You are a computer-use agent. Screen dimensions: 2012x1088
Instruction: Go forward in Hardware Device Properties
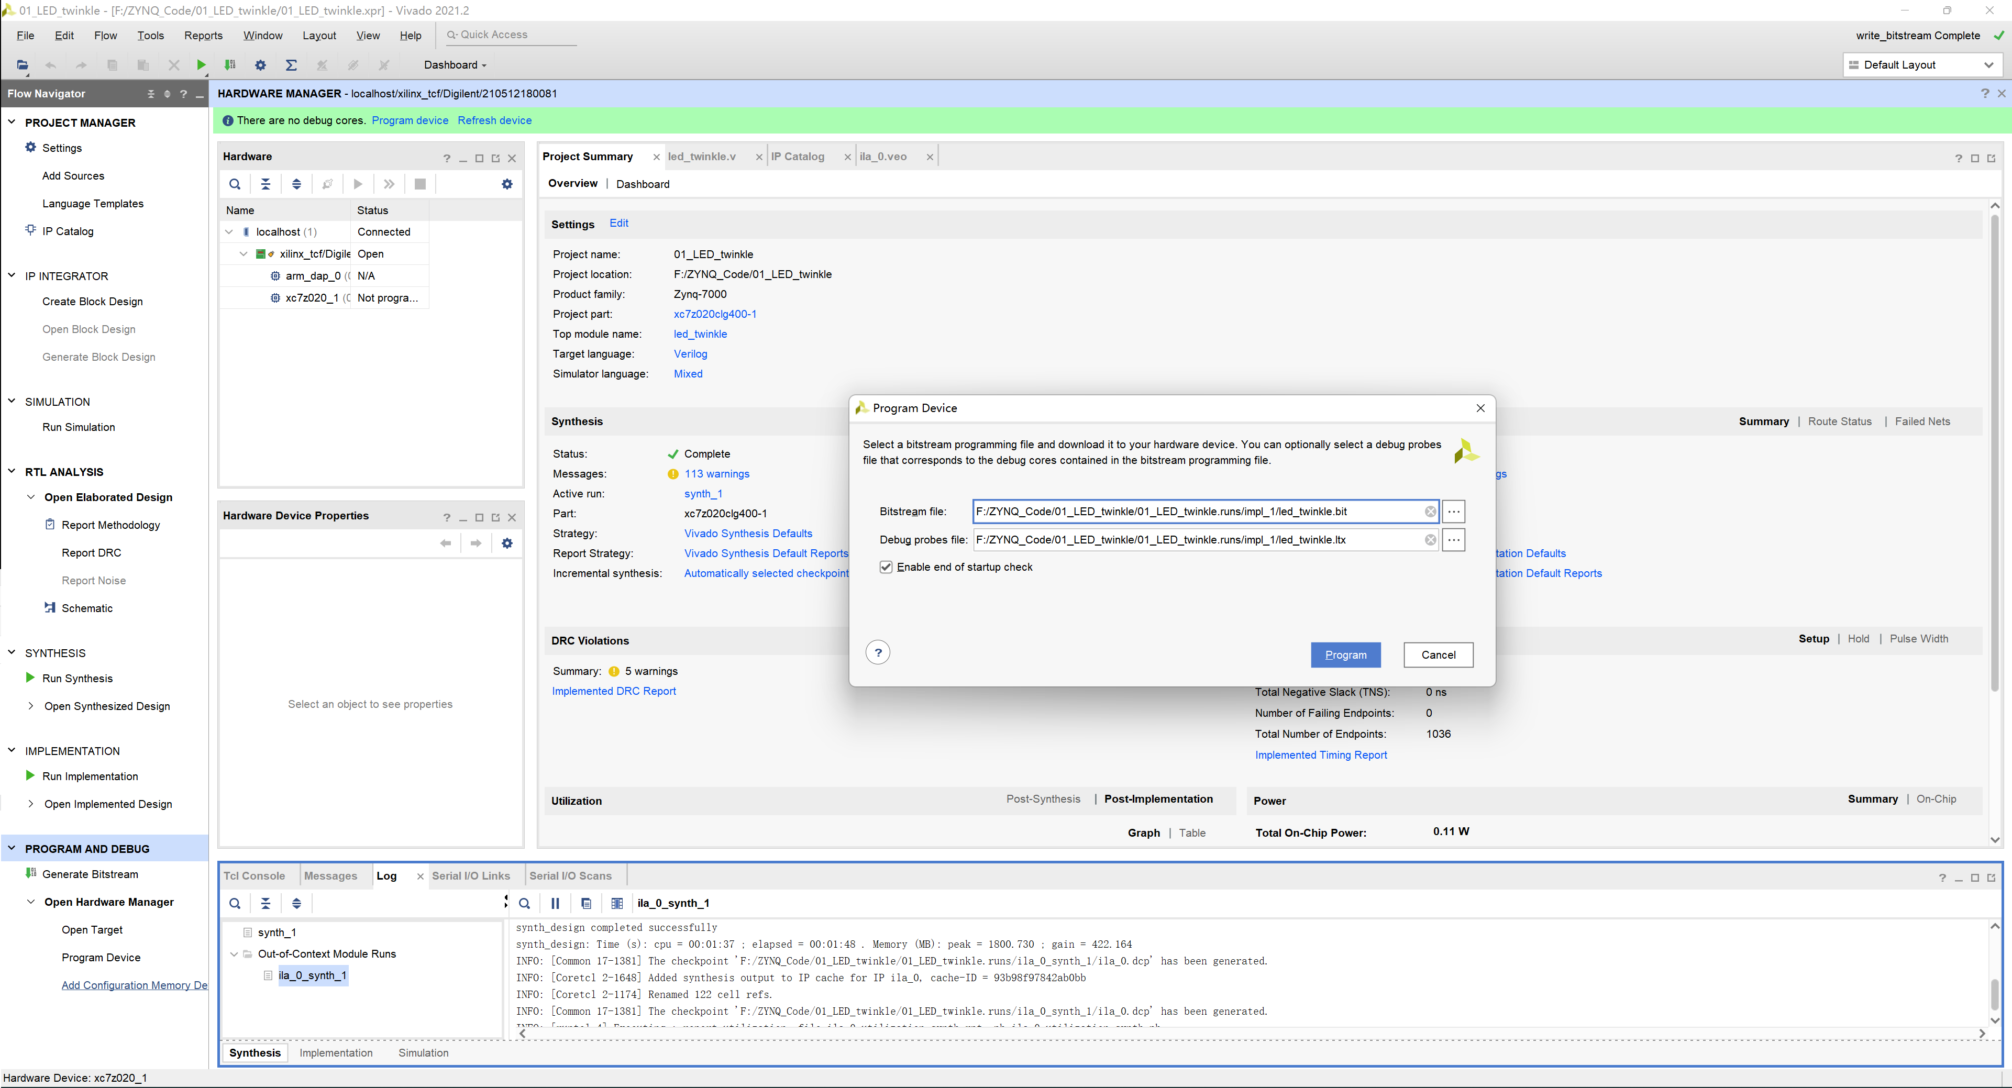point(476,543)
